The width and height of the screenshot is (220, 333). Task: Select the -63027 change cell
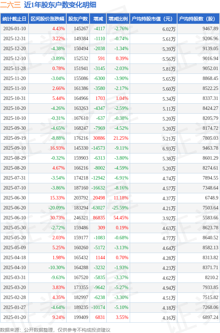point(98,208)
